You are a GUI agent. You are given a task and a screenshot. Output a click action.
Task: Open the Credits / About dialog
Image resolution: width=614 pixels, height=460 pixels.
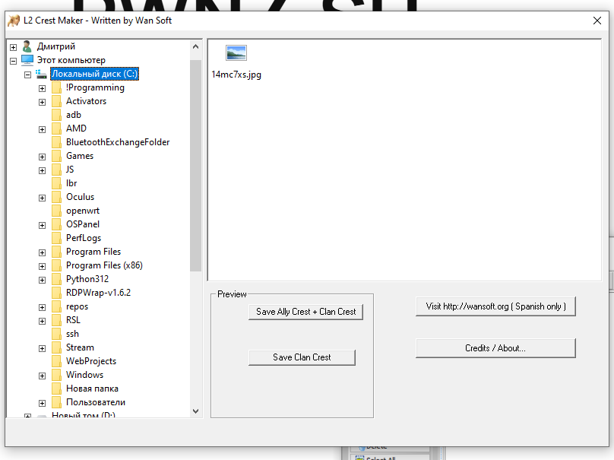pos(495,348)
